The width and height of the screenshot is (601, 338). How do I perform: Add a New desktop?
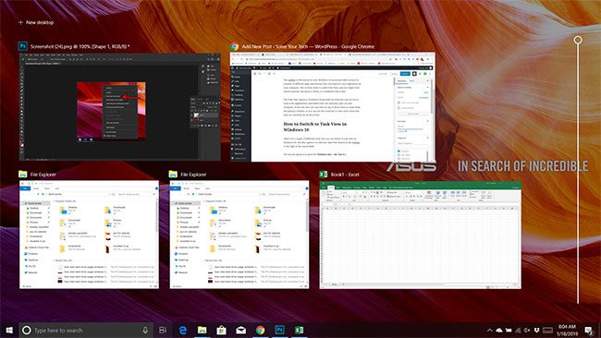click(x=36, y=22)
